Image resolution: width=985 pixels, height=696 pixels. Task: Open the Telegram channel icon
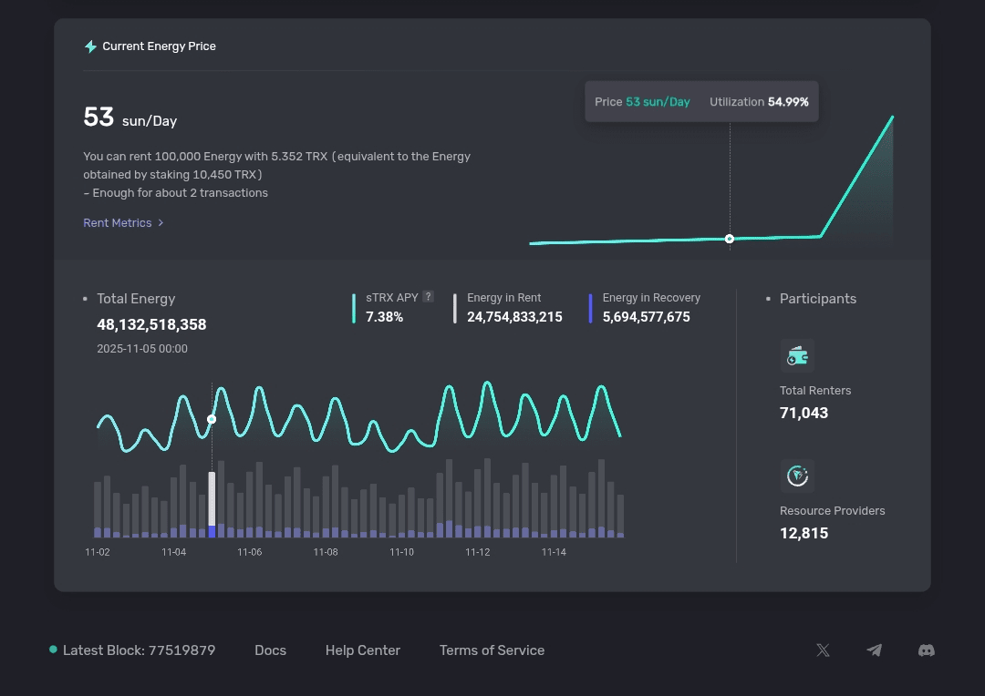pyautogui.click(x=874, y=650)
